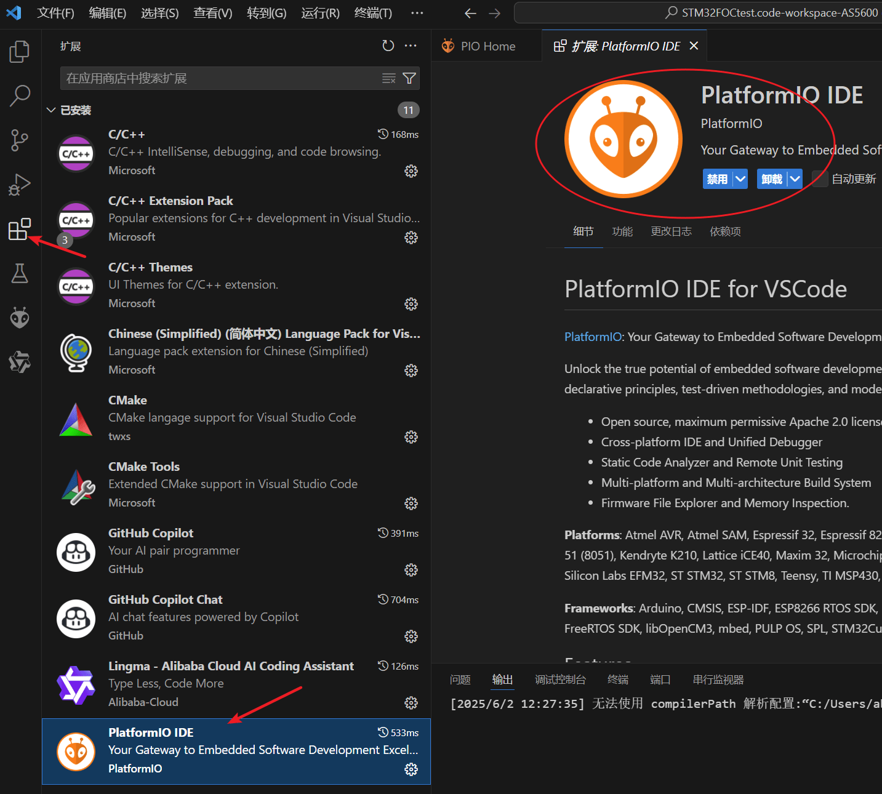Clear extension search results icon

click(389, 78)
